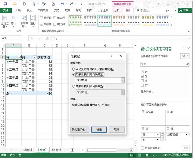
Task: Select the orange PivotTable style thumbnail
Action: (x=119, y=21)
